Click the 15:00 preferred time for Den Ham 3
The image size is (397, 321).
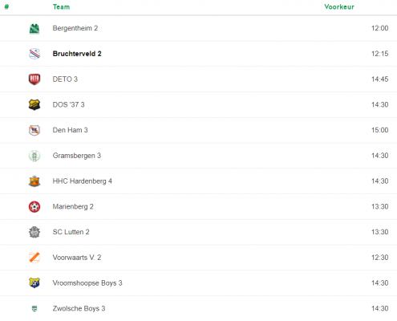tap(379, 130)
